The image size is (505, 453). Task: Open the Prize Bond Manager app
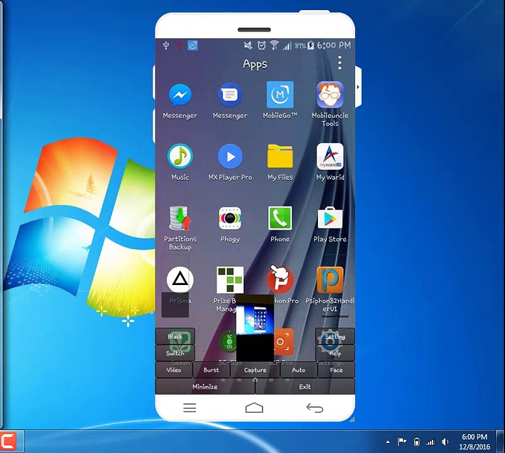click(230, 280)
